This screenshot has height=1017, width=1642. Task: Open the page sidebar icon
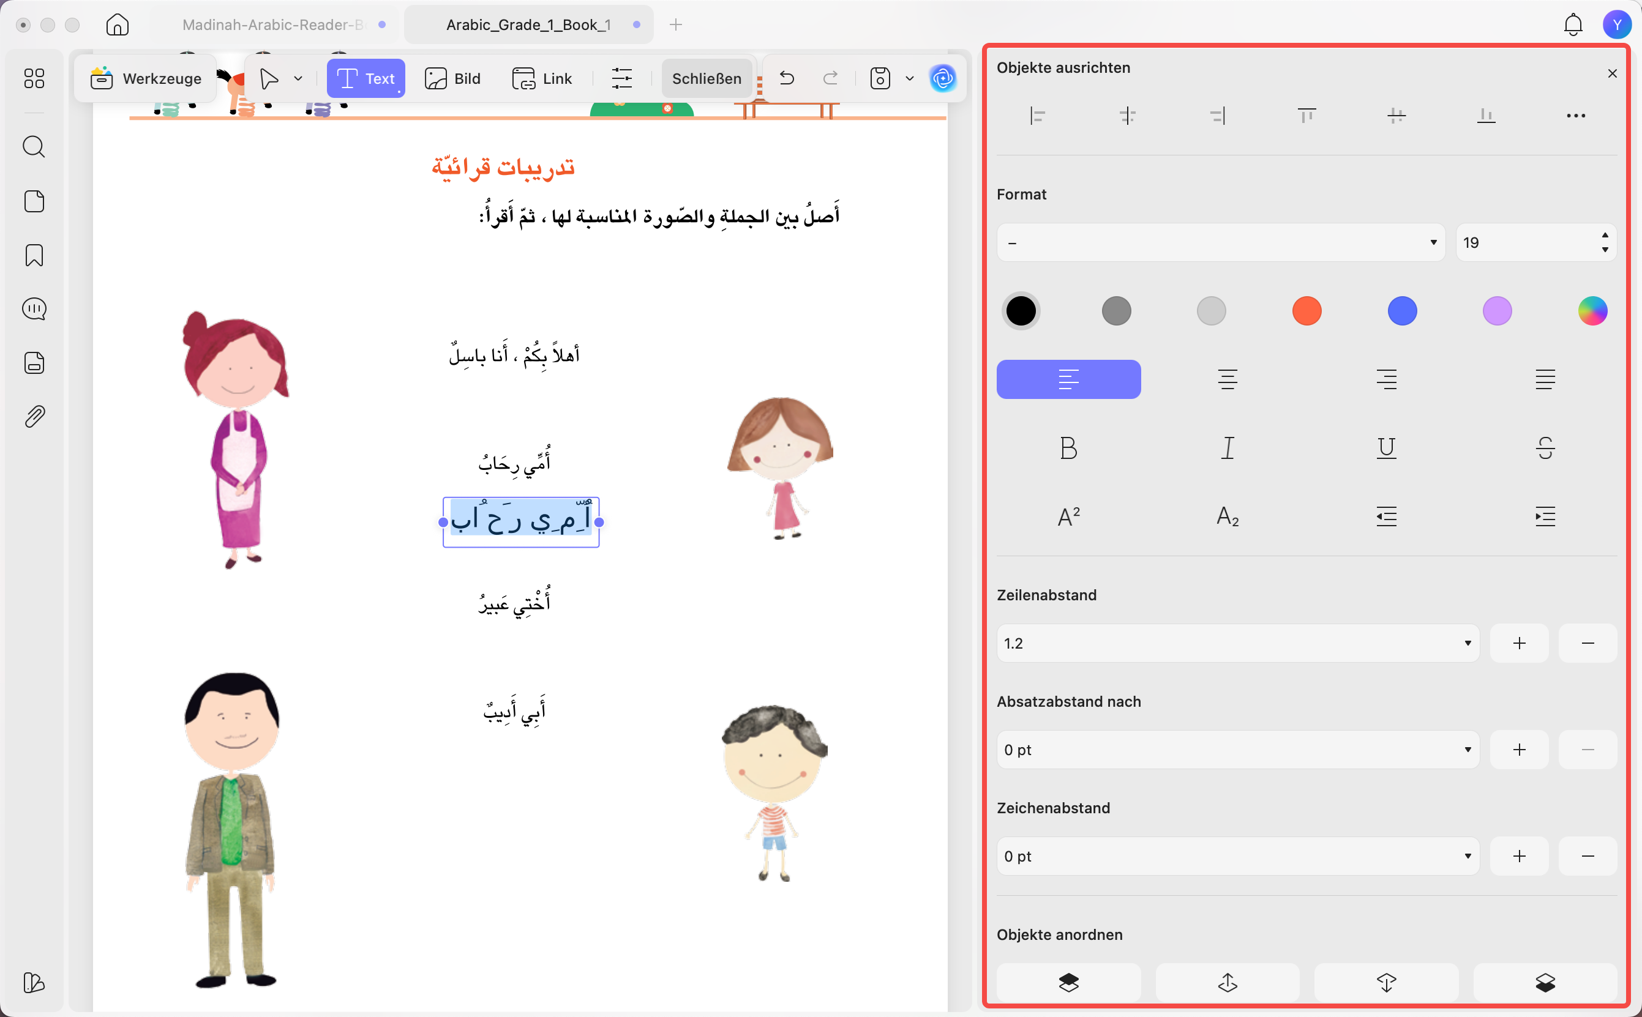coord(34,201)
